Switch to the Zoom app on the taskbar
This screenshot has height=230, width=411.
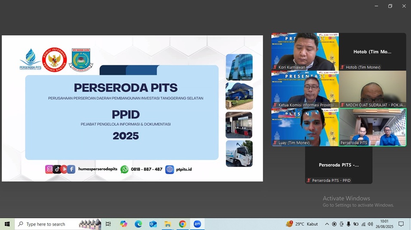coord(197,224)
